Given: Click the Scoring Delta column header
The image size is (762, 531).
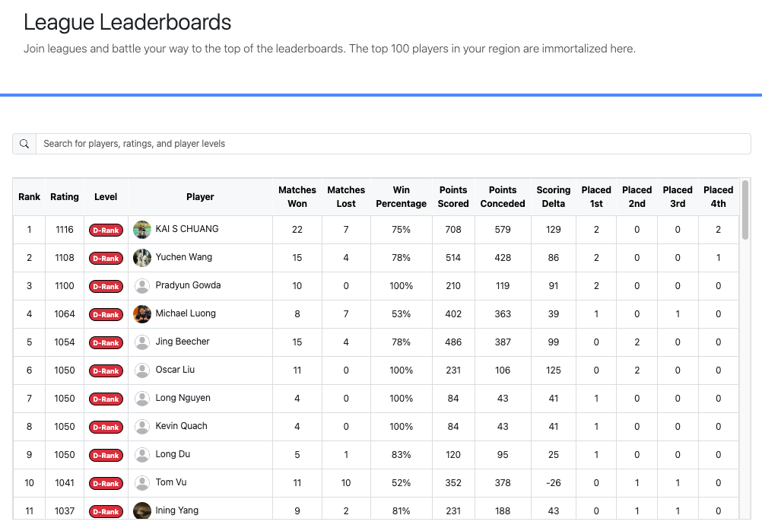Looking at the screenshot, I should [554, 197].
